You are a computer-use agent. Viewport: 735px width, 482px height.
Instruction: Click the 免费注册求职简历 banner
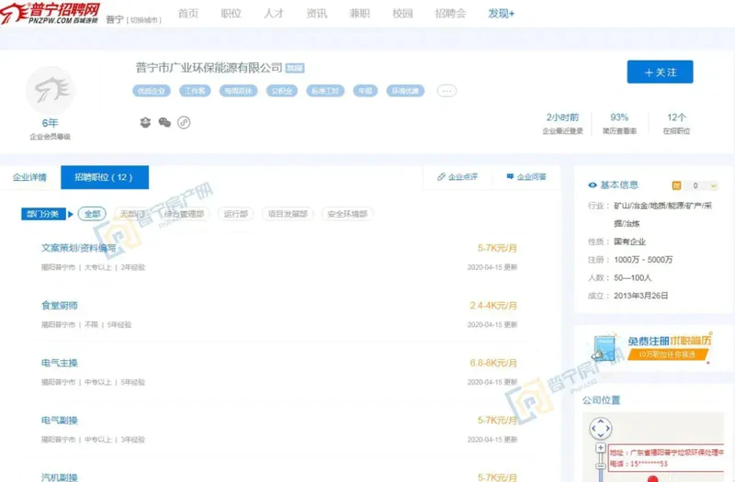(x=654, y=346)
